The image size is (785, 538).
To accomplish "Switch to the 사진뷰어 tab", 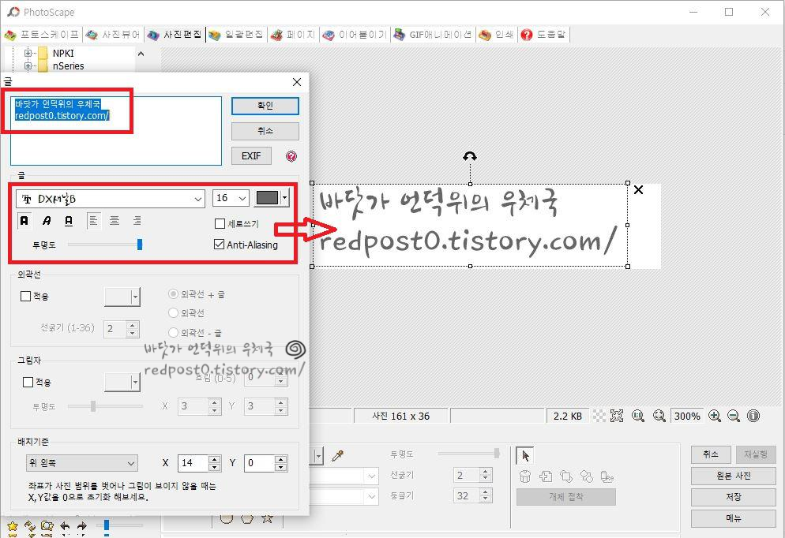I will 113,35.
